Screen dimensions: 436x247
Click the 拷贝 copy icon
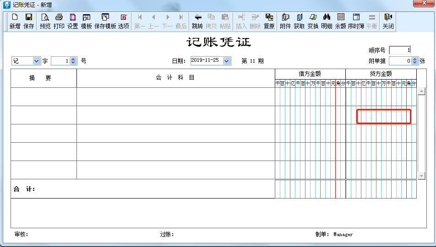(x=211, y=21)
